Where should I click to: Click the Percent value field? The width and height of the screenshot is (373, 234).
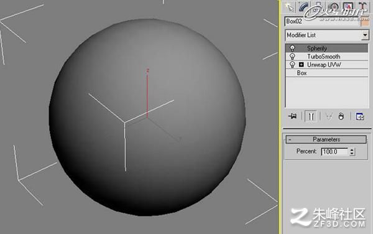pos(334,152)
